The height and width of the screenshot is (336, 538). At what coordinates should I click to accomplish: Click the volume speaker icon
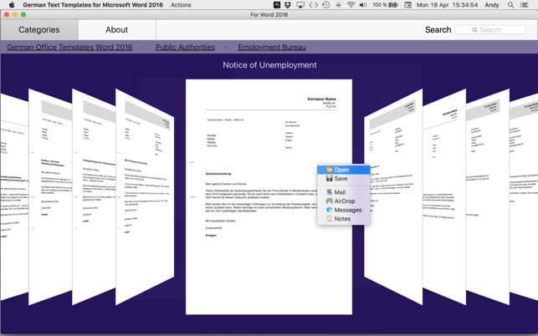click(x=363, y=5)
